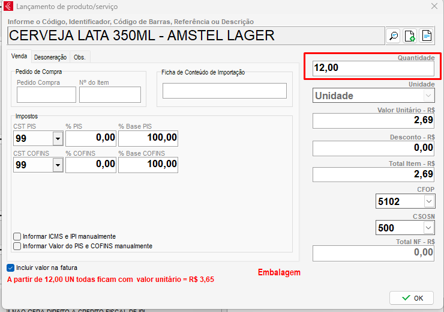This screenshot has height=312, width=444.
Task: Open the Obs. tab
Action: coord(79,57)
